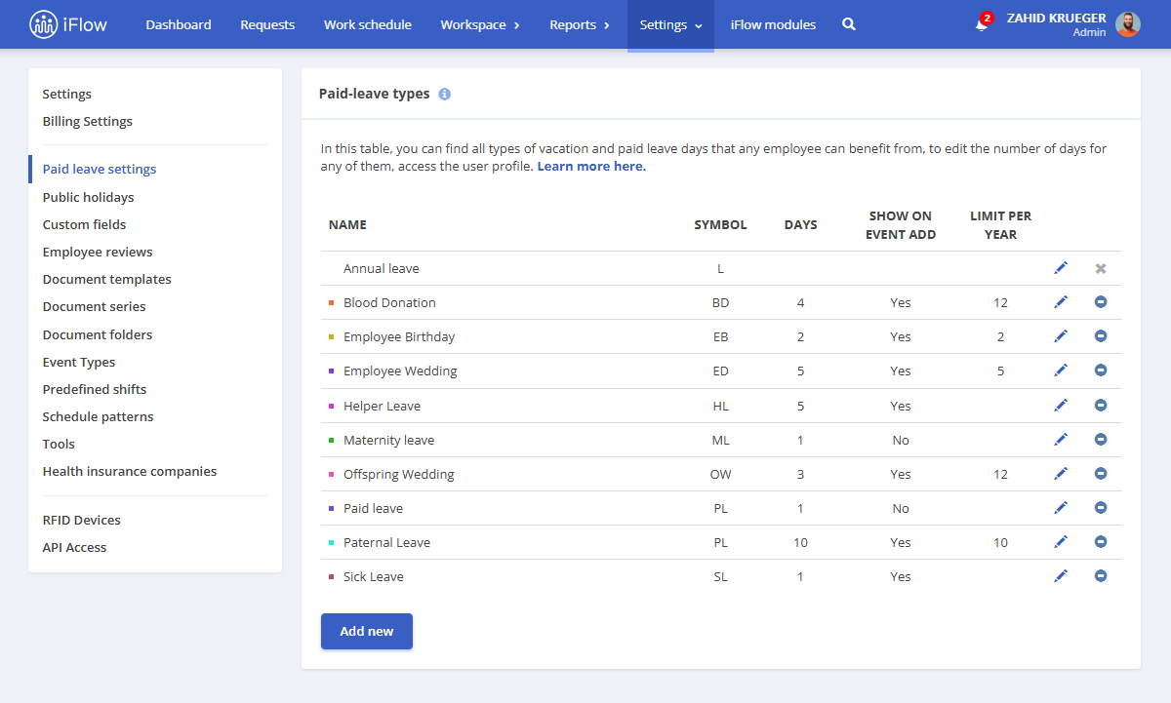Open Work schedule

click(368, 24)
